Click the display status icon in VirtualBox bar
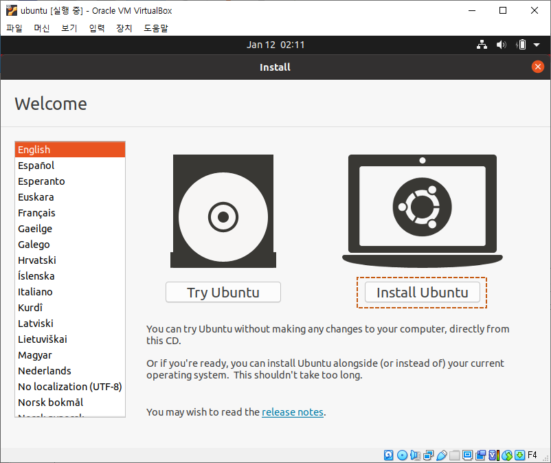Viewport: 551px width, 463px height. click(x=467, y=455)
